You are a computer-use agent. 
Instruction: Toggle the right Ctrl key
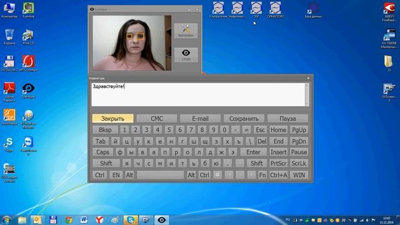tap(204, 175)
